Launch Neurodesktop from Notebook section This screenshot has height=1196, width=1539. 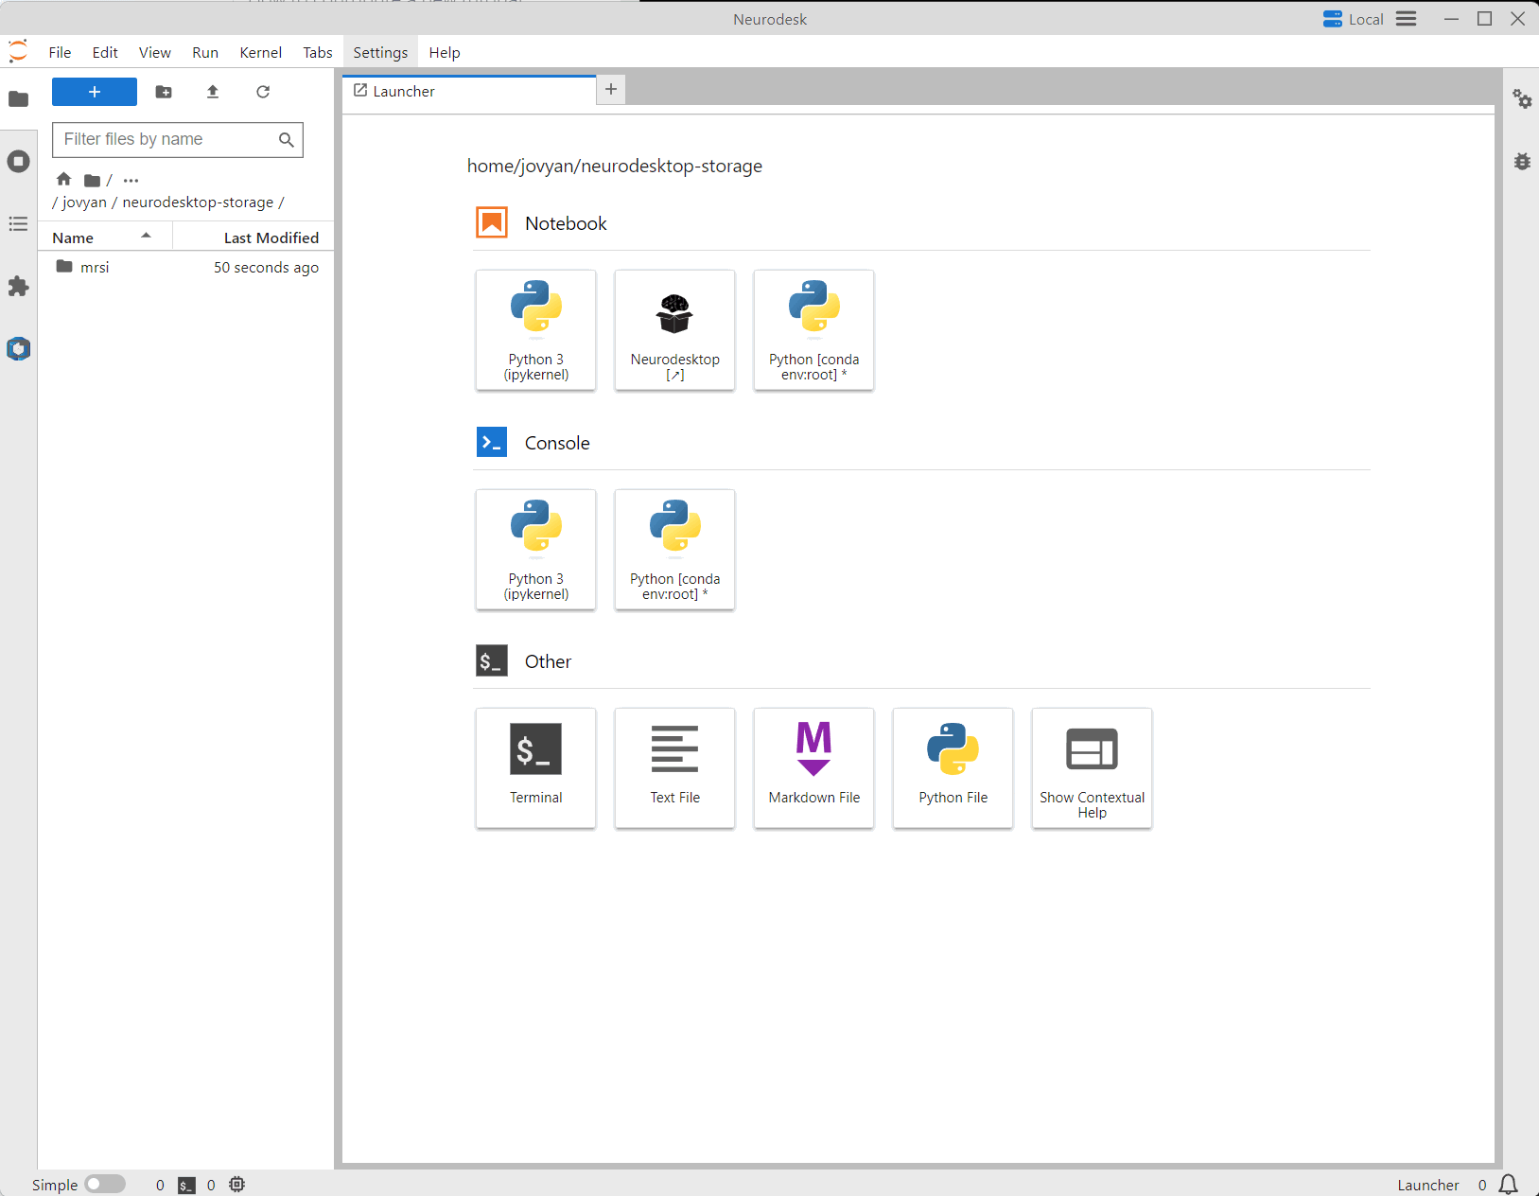tap(674, 329)
